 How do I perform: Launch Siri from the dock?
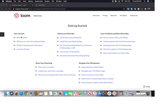[12, 93]
